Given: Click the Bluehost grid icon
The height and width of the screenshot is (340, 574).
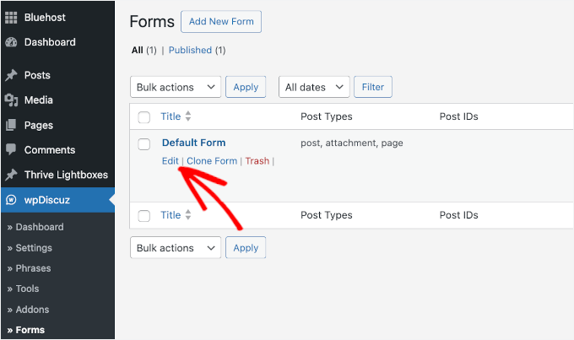Looking at the screenshot, I should point(11,17).
